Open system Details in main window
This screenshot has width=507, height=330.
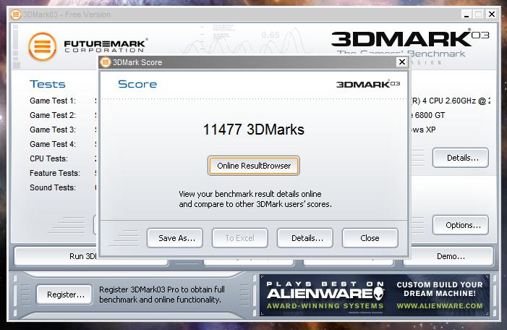461,158
